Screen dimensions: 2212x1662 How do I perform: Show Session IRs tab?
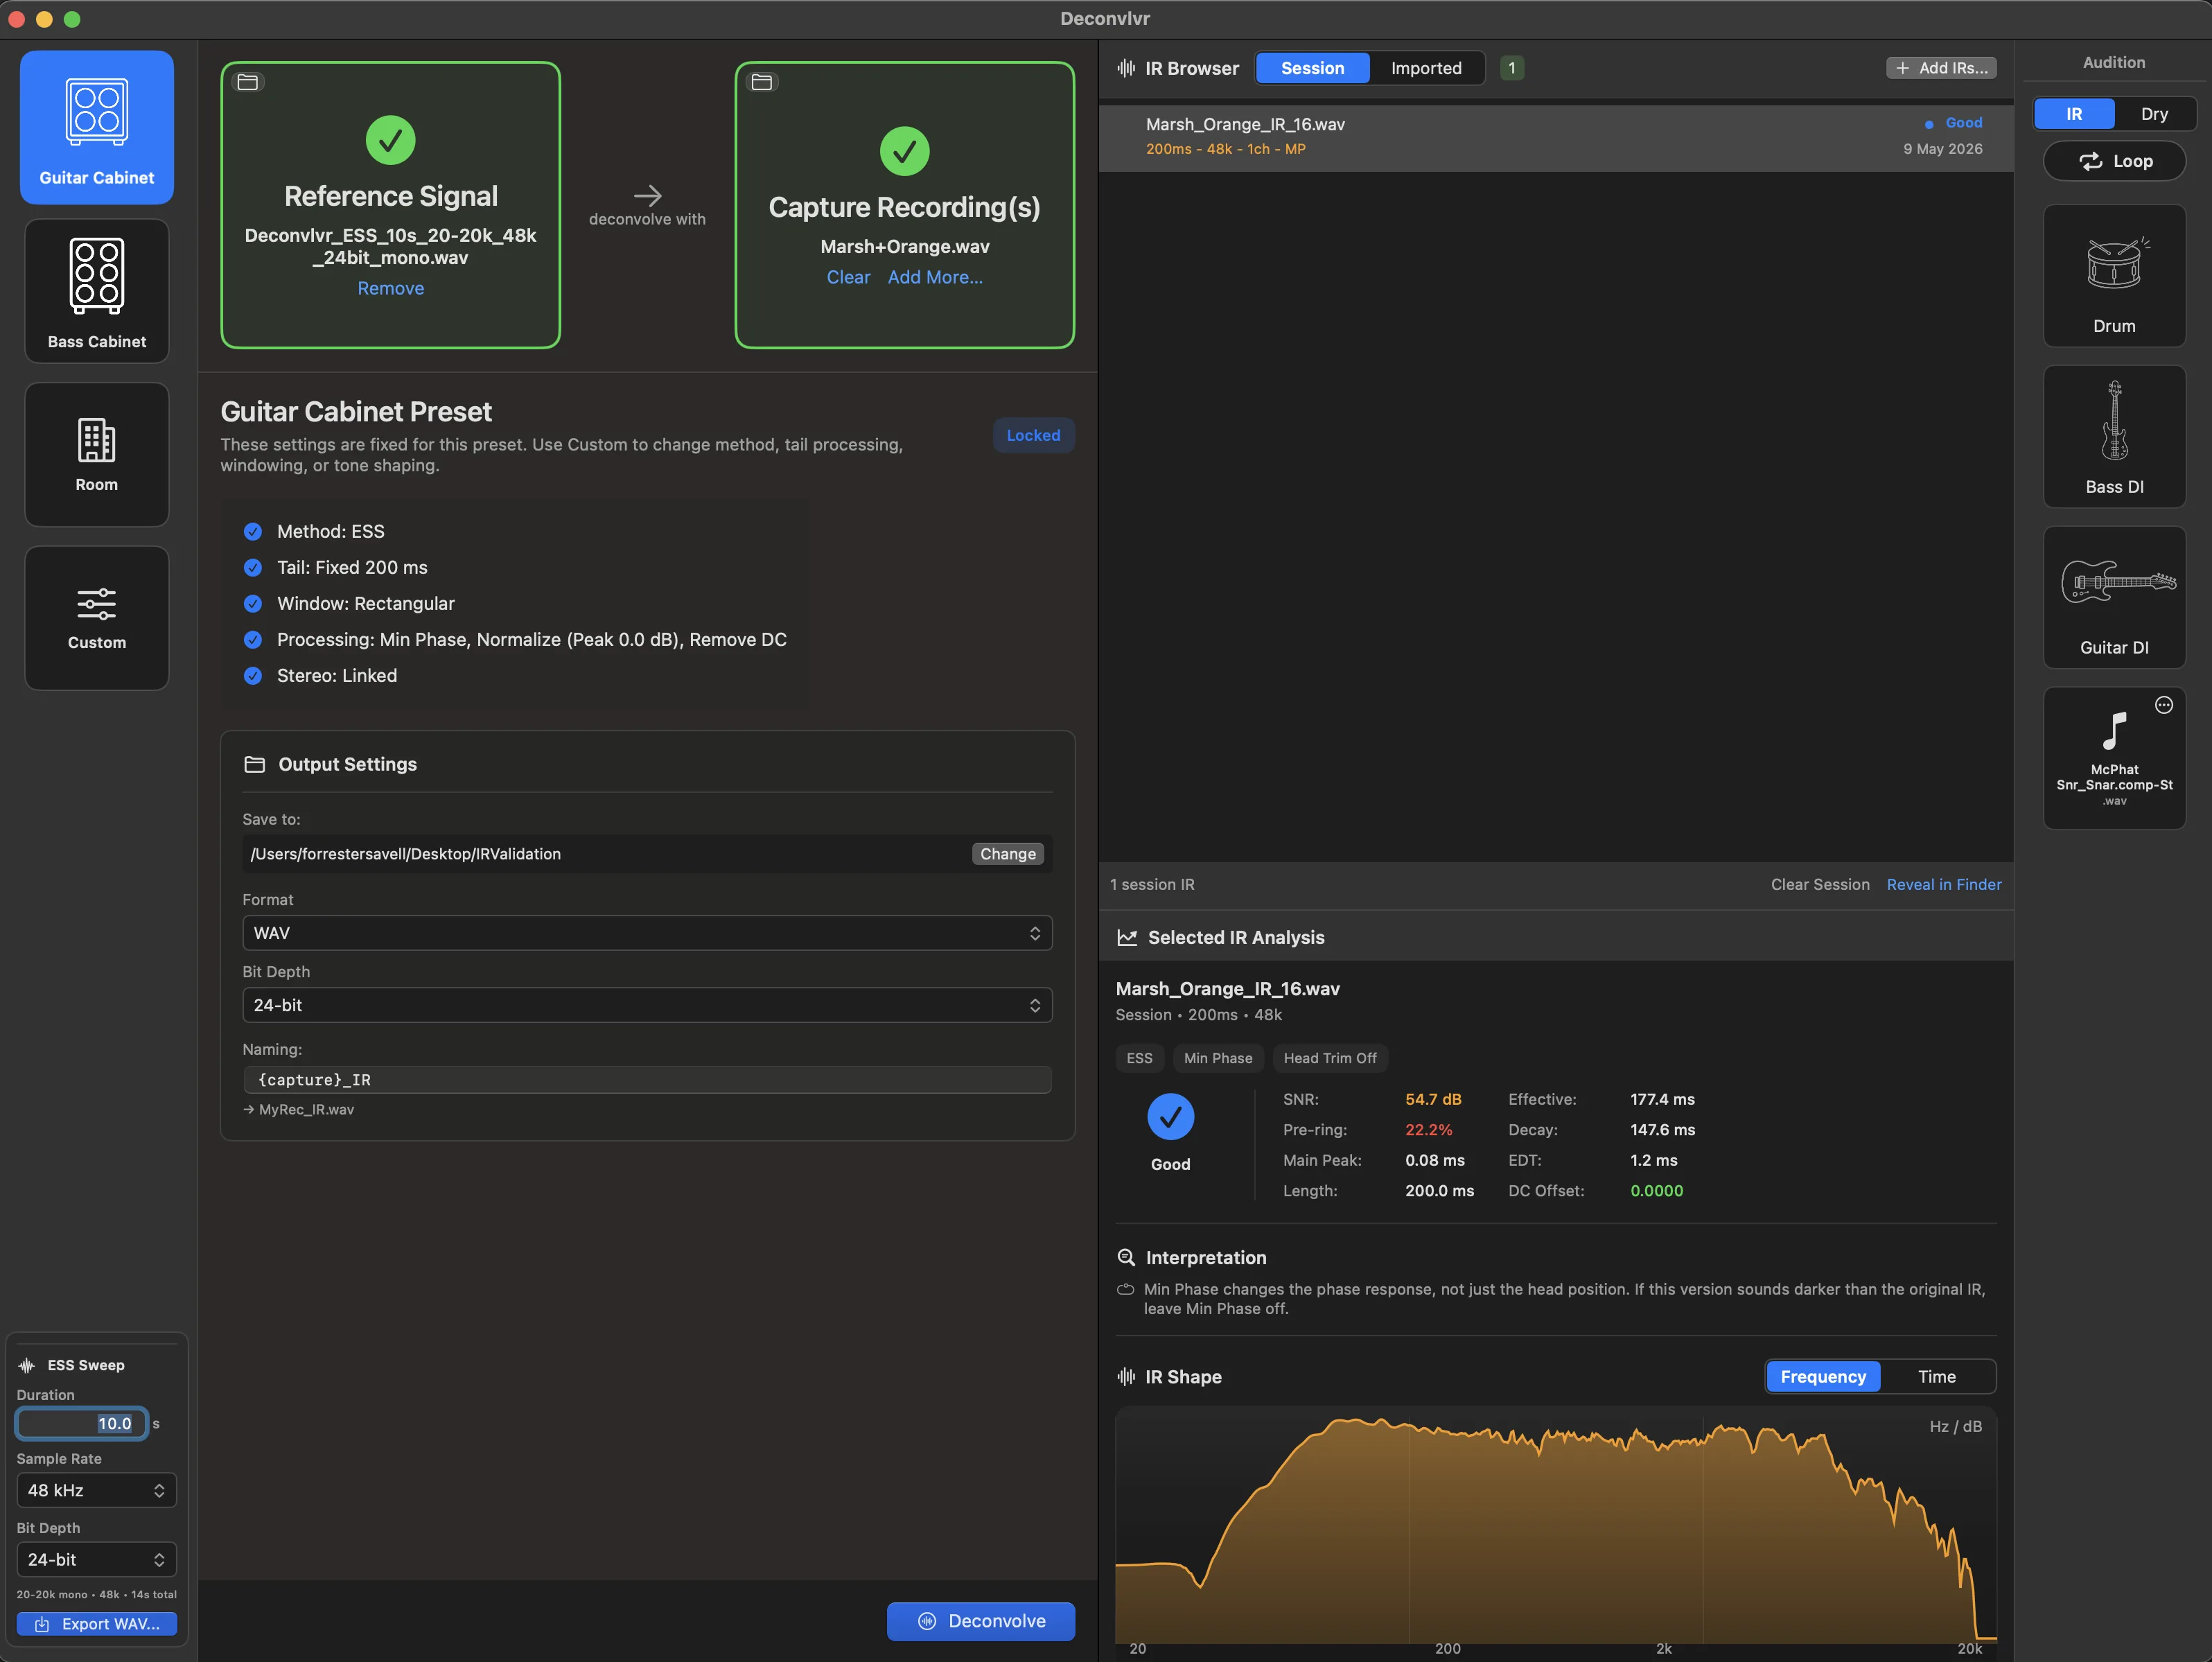(x=1312, y=68)
